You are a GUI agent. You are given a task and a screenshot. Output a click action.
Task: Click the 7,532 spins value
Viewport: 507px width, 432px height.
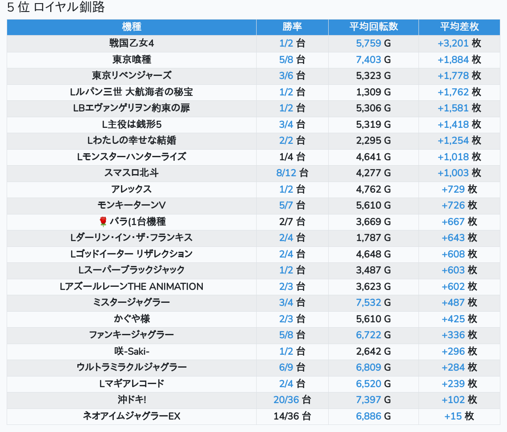pos(369,302)
